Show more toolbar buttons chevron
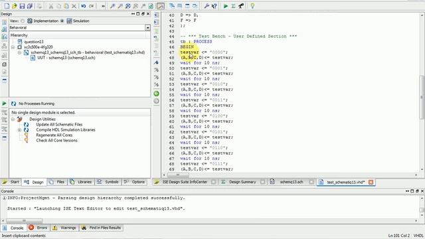425x239 pixels. 103,6
